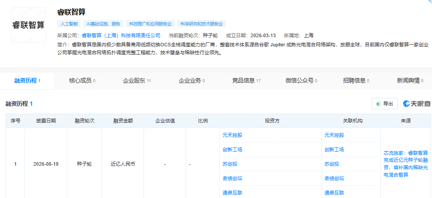Switch to the 竞品信息 tab
The width and height of the screenshot is (432, 198).
[246, 81]
